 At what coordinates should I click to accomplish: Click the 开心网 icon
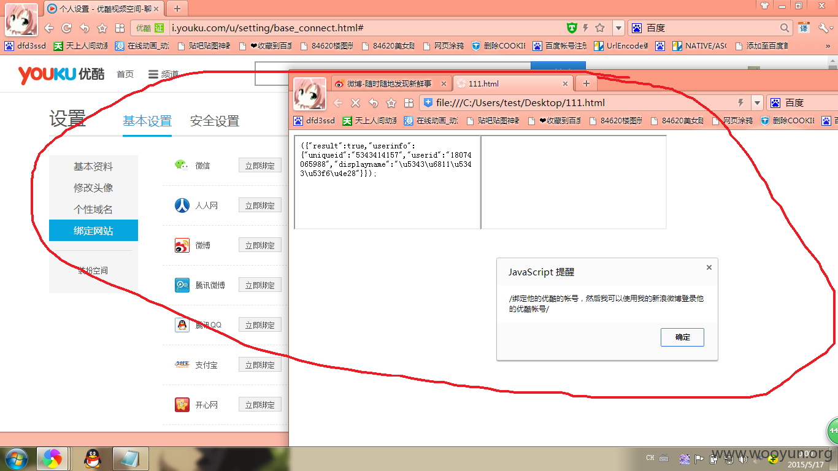pyautogui.click(x=182, y=405)
